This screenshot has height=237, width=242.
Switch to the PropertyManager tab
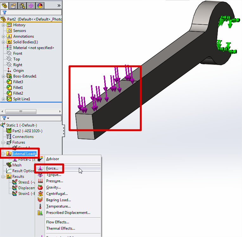tap(14, 5)
